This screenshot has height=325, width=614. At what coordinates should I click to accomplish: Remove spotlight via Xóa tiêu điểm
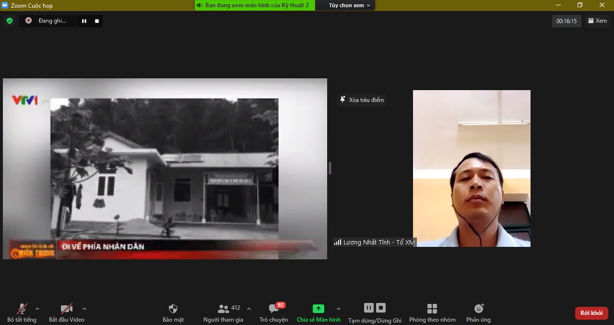362,100
